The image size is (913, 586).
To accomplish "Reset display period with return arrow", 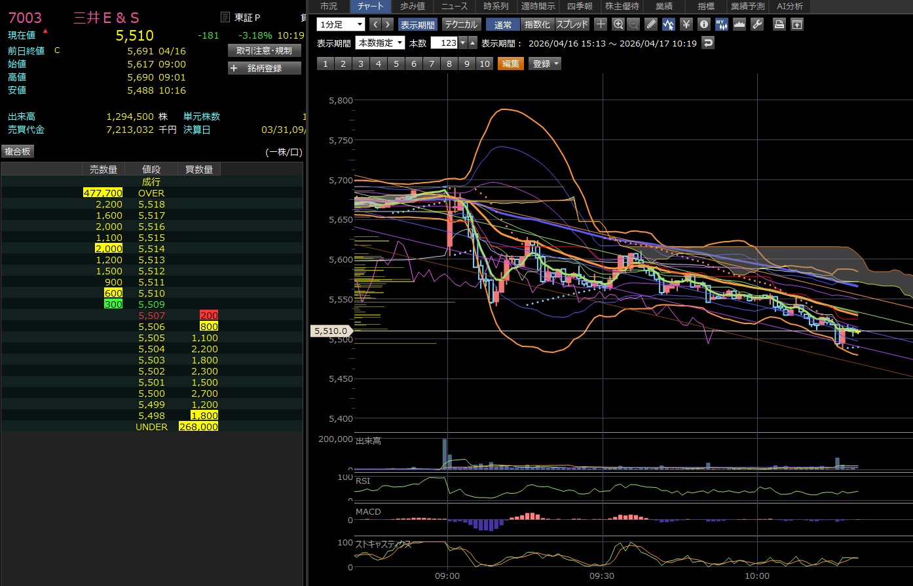I will [x=707, y=43].
